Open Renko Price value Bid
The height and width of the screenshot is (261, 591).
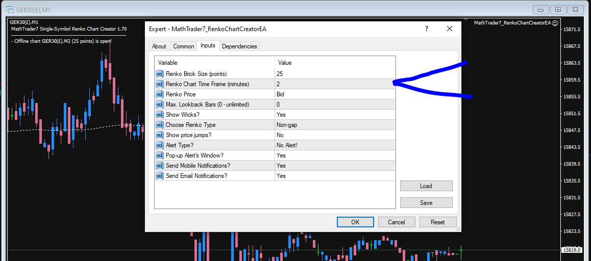[335, 94]
